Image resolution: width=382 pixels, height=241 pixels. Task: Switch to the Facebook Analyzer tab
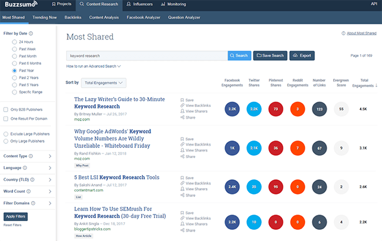pos(143,18)
